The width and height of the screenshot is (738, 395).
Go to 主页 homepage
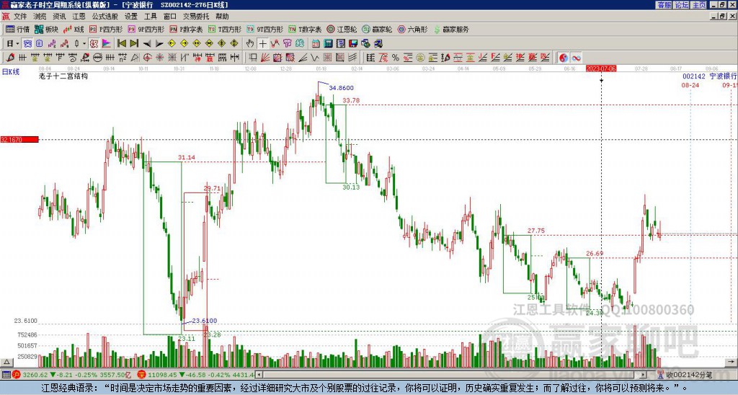point(698,5)
